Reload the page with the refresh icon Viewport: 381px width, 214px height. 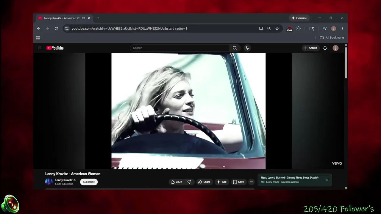(x=56, y=29)
